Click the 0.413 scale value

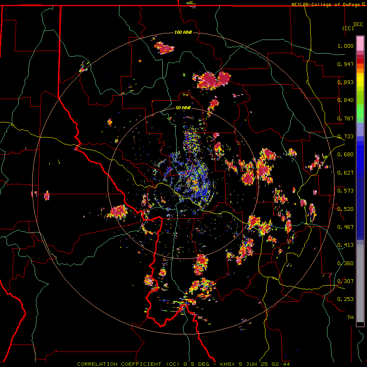(x=345, y=245)
